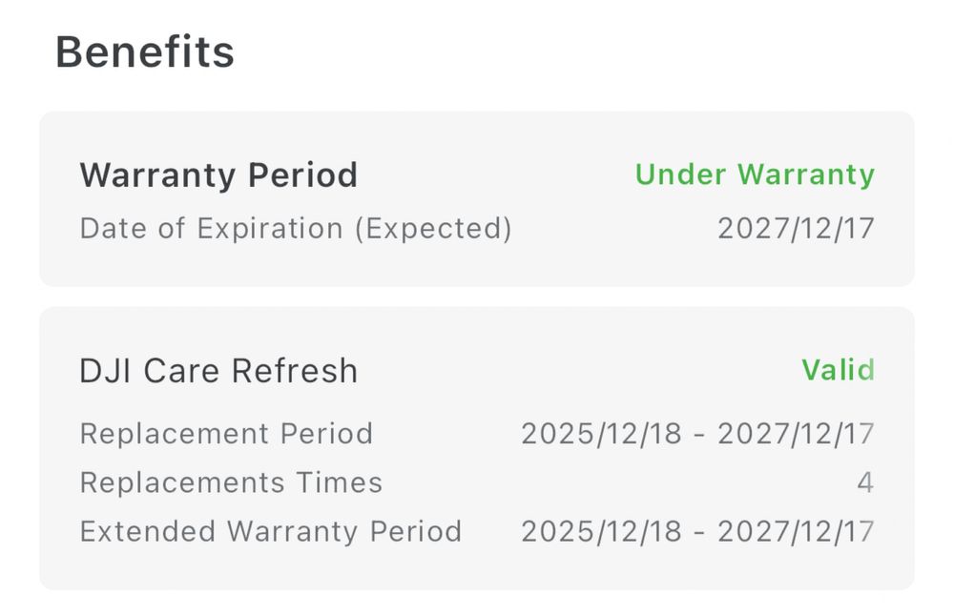Click the replacements count value 4
The image size is (954, 615).
pyautogui.click(x=864, y=482)
